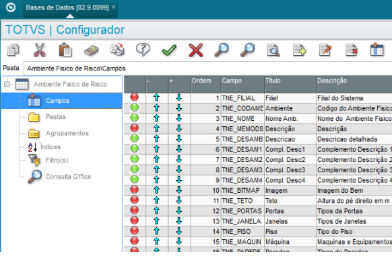Select the 'Nome Amb.' title cell
The width and height of the screenshot is (392, 256).
(290, 118)
